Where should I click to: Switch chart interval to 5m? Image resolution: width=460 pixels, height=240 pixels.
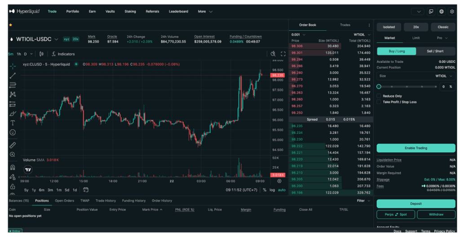click(11, 54)
